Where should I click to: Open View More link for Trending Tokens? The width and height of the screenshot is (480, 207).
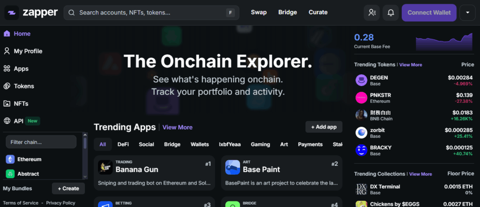411,65
